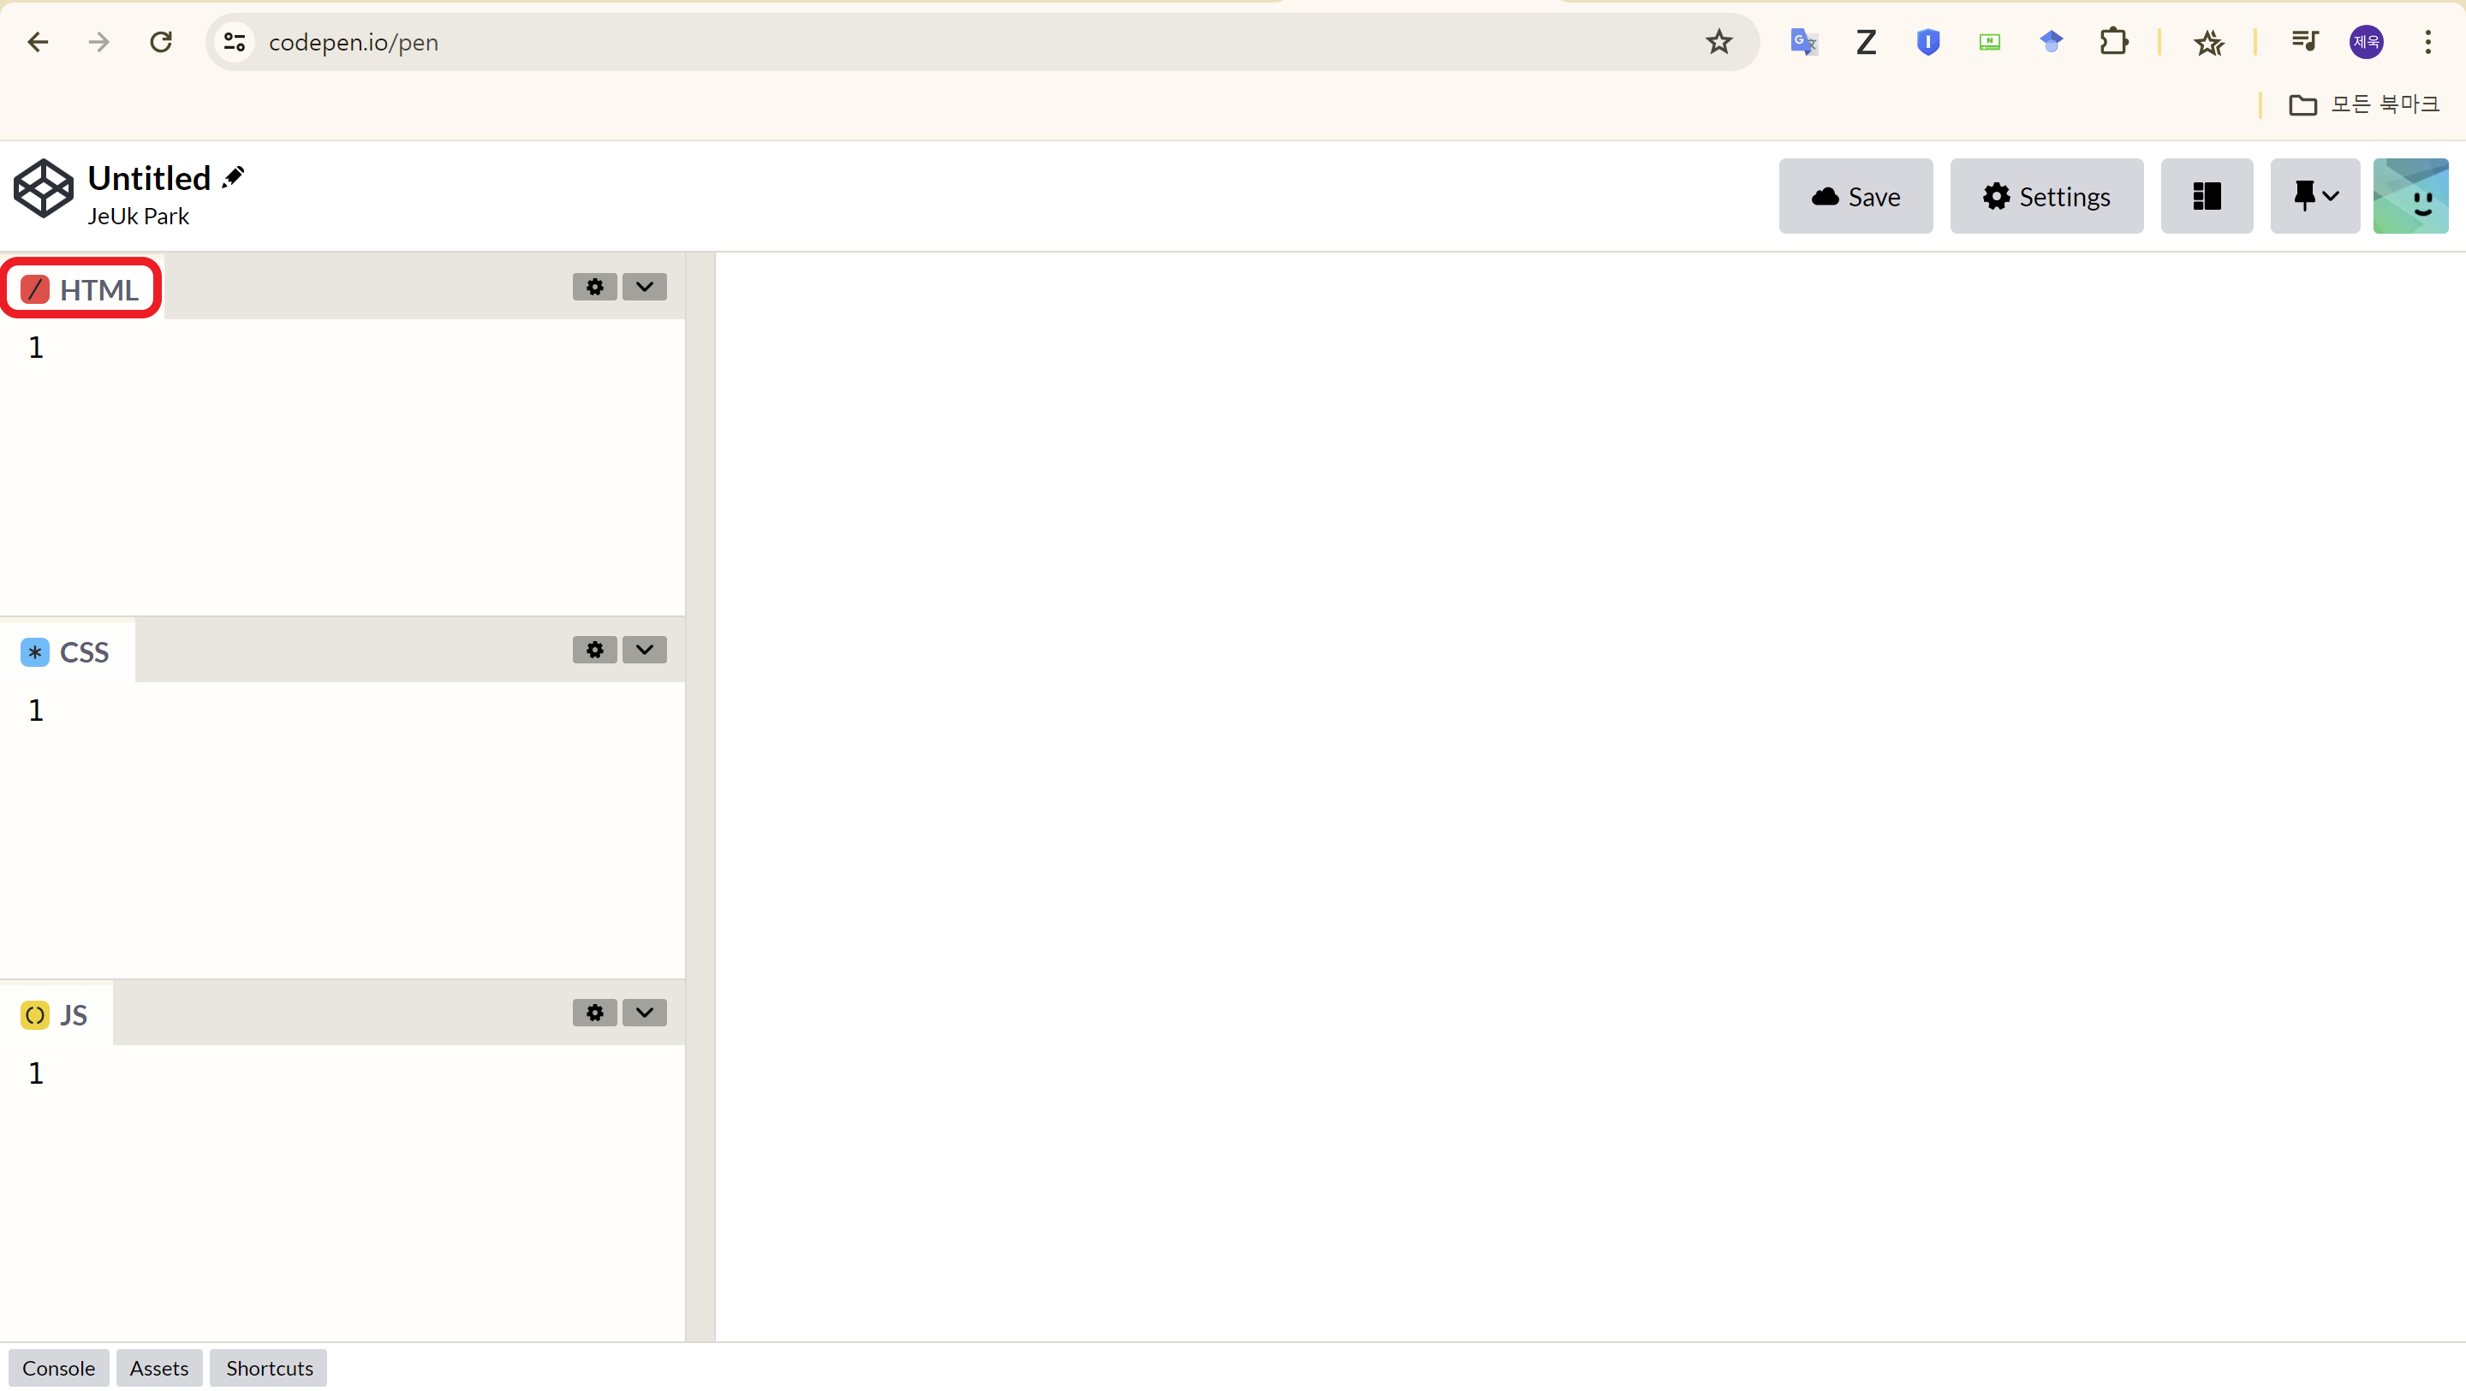Viewport: 2466px width, 1391px height.
Task: Expand the HTML editor dropdown chevron
Action: click(644, 288)
